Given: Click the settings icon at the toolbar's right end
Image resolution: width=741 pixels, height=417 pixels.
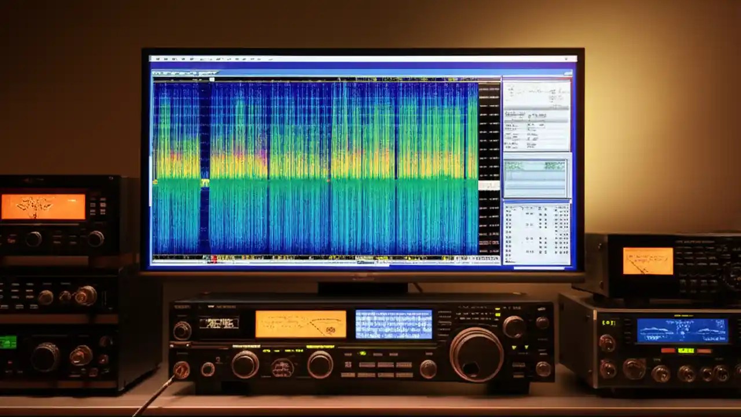Looking at the screenshot, I should pos(566,60).
